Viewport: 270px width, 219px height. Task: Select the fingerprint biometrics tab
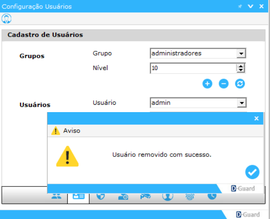(x=190, y=196)
